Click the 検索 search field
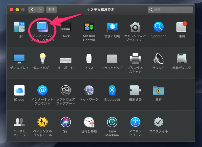 tap(170, 10)
